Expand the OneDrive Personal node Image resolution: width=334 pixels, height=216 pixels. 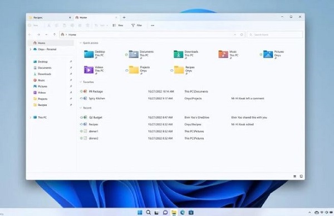coord(30,49)
